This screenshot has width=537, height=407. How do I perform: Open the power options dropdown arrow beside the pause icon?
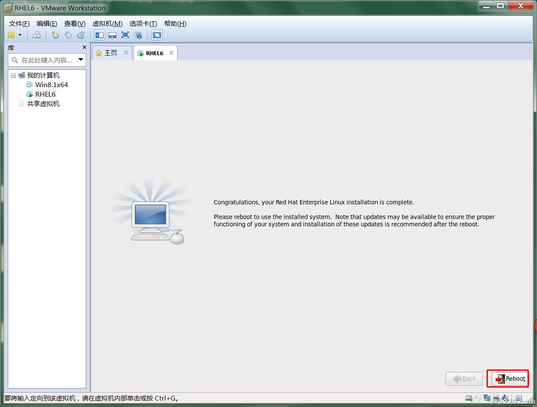click(20, 35)
